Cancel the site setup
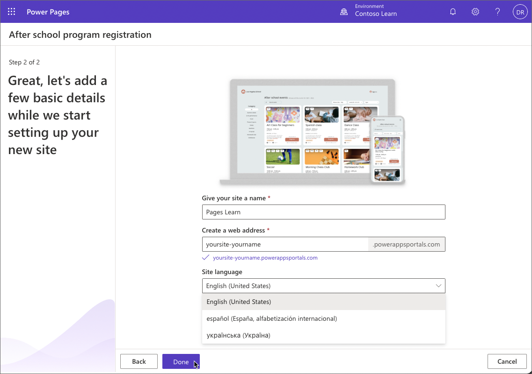The width and height of the screenshot is (532, 374). (x=507, y=361)
